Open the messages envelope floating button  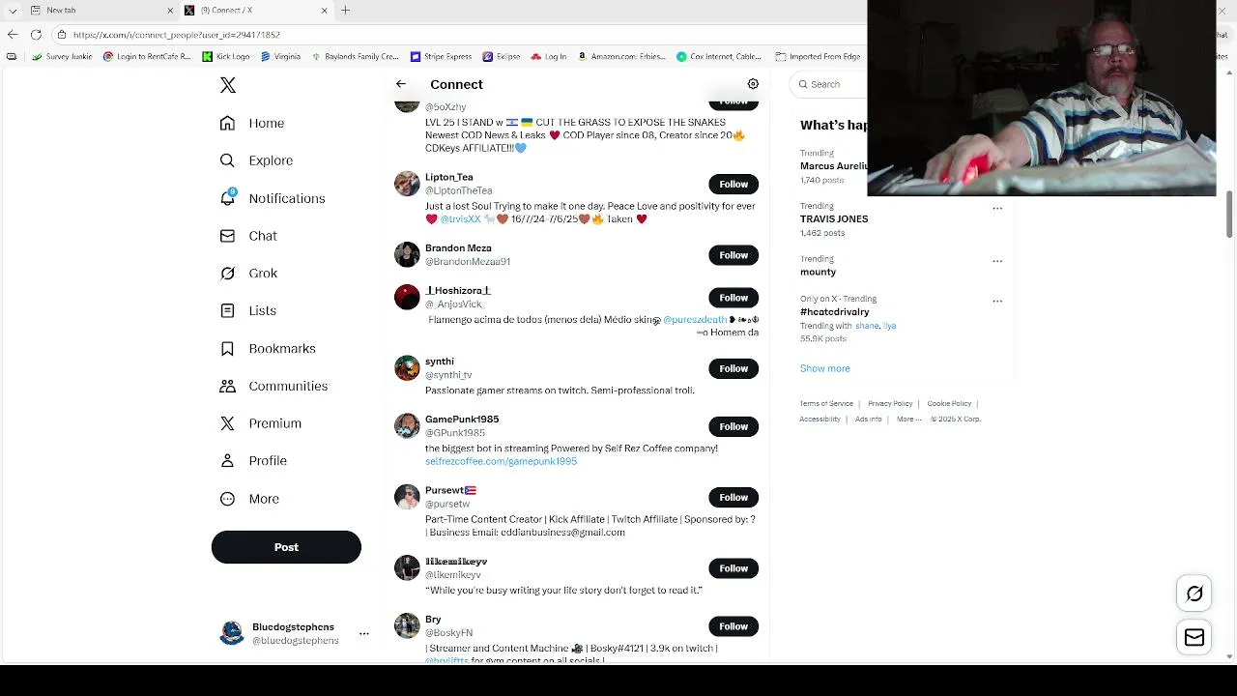click(x=1194, y=637)
